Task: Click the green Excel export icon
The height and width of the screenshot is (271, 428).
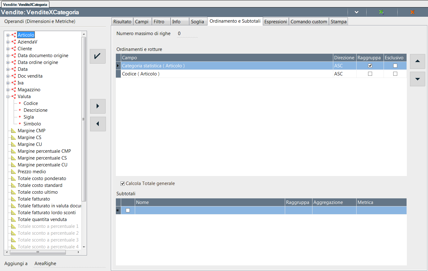Action: (x=381, y=12)
